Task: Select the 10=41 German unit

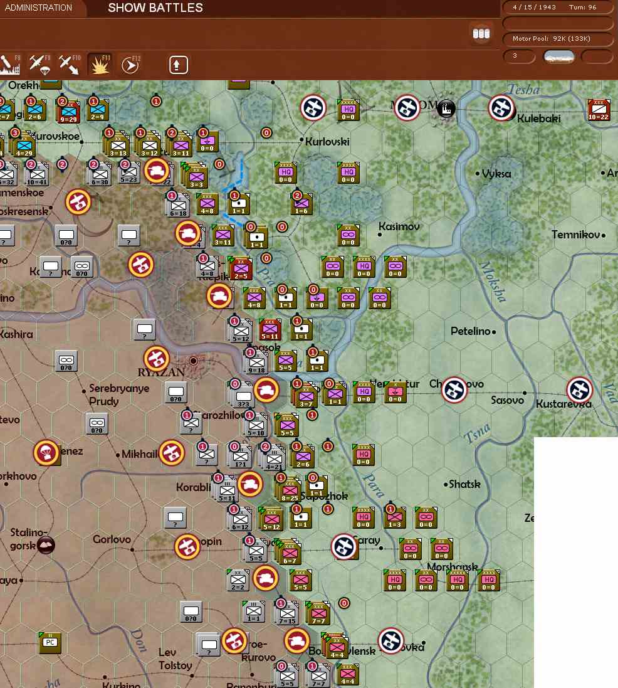Action: click(37, 174)
